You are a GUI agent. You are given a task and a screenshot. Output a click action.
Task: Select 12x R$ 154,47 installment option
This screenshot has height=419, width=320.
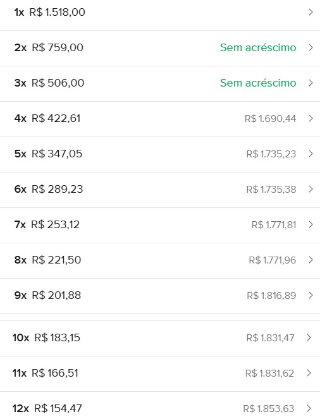(160, 406)
